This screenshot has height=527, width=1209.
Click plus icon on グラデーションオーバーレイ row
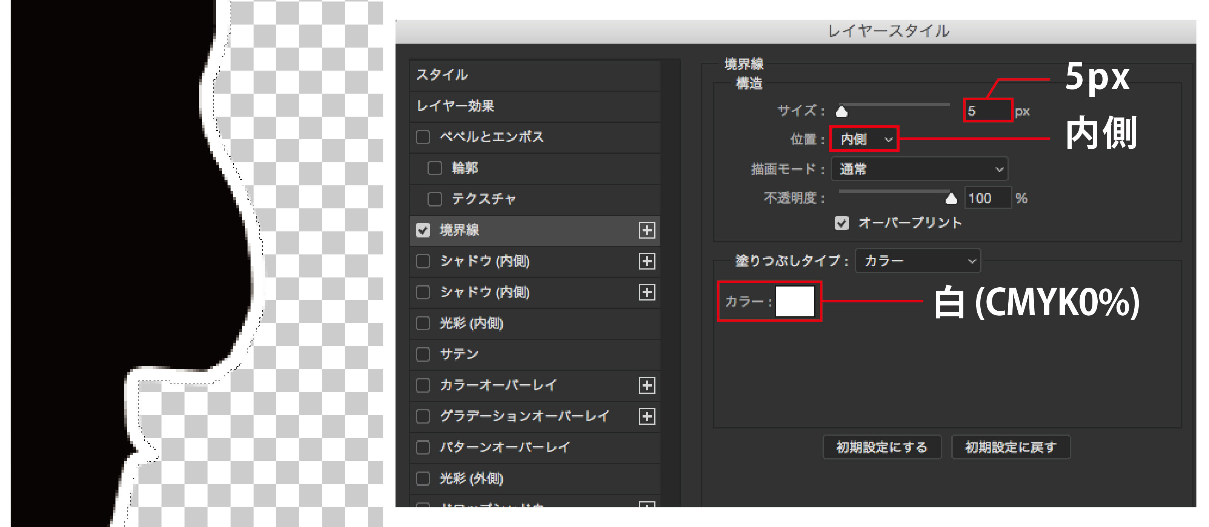(647, 417)
